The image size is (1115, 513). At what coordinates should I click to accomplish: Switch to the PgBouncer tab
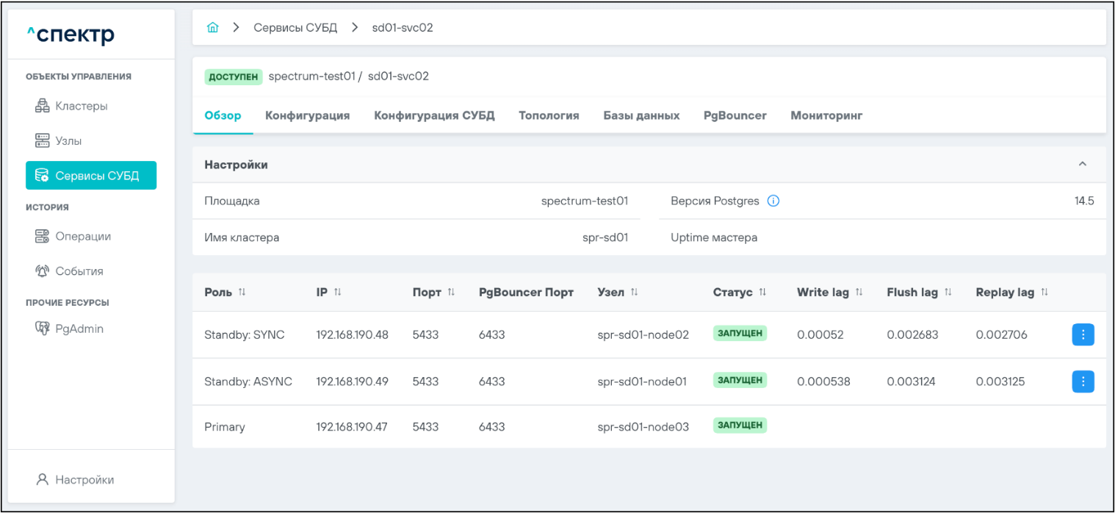[735, 115]
